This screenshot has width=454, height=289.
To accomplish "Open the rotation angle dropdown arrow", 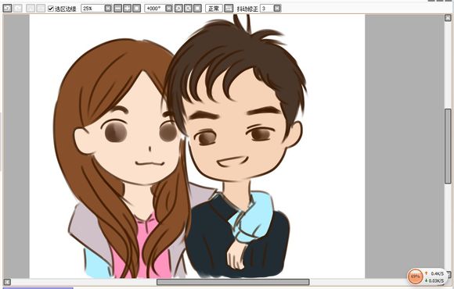I will pyautogui.click(x=169, y=9).
